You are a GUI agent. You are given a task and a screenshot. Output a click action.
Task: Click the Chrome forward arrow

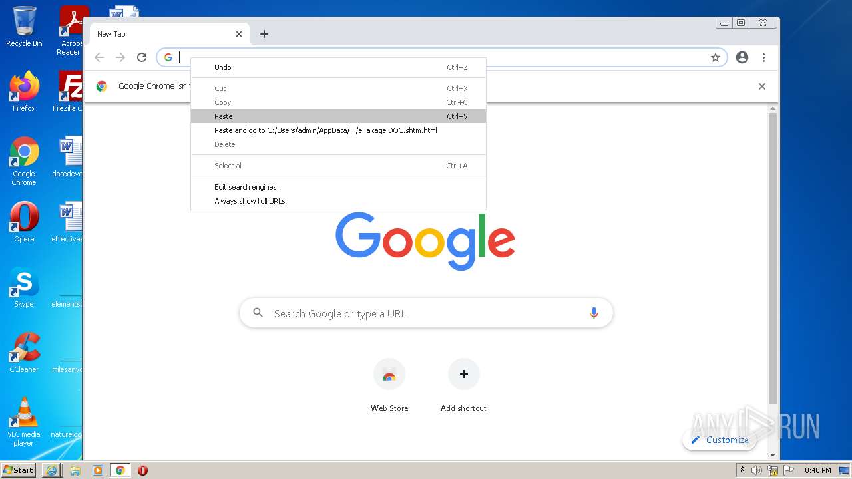point(120,57)
